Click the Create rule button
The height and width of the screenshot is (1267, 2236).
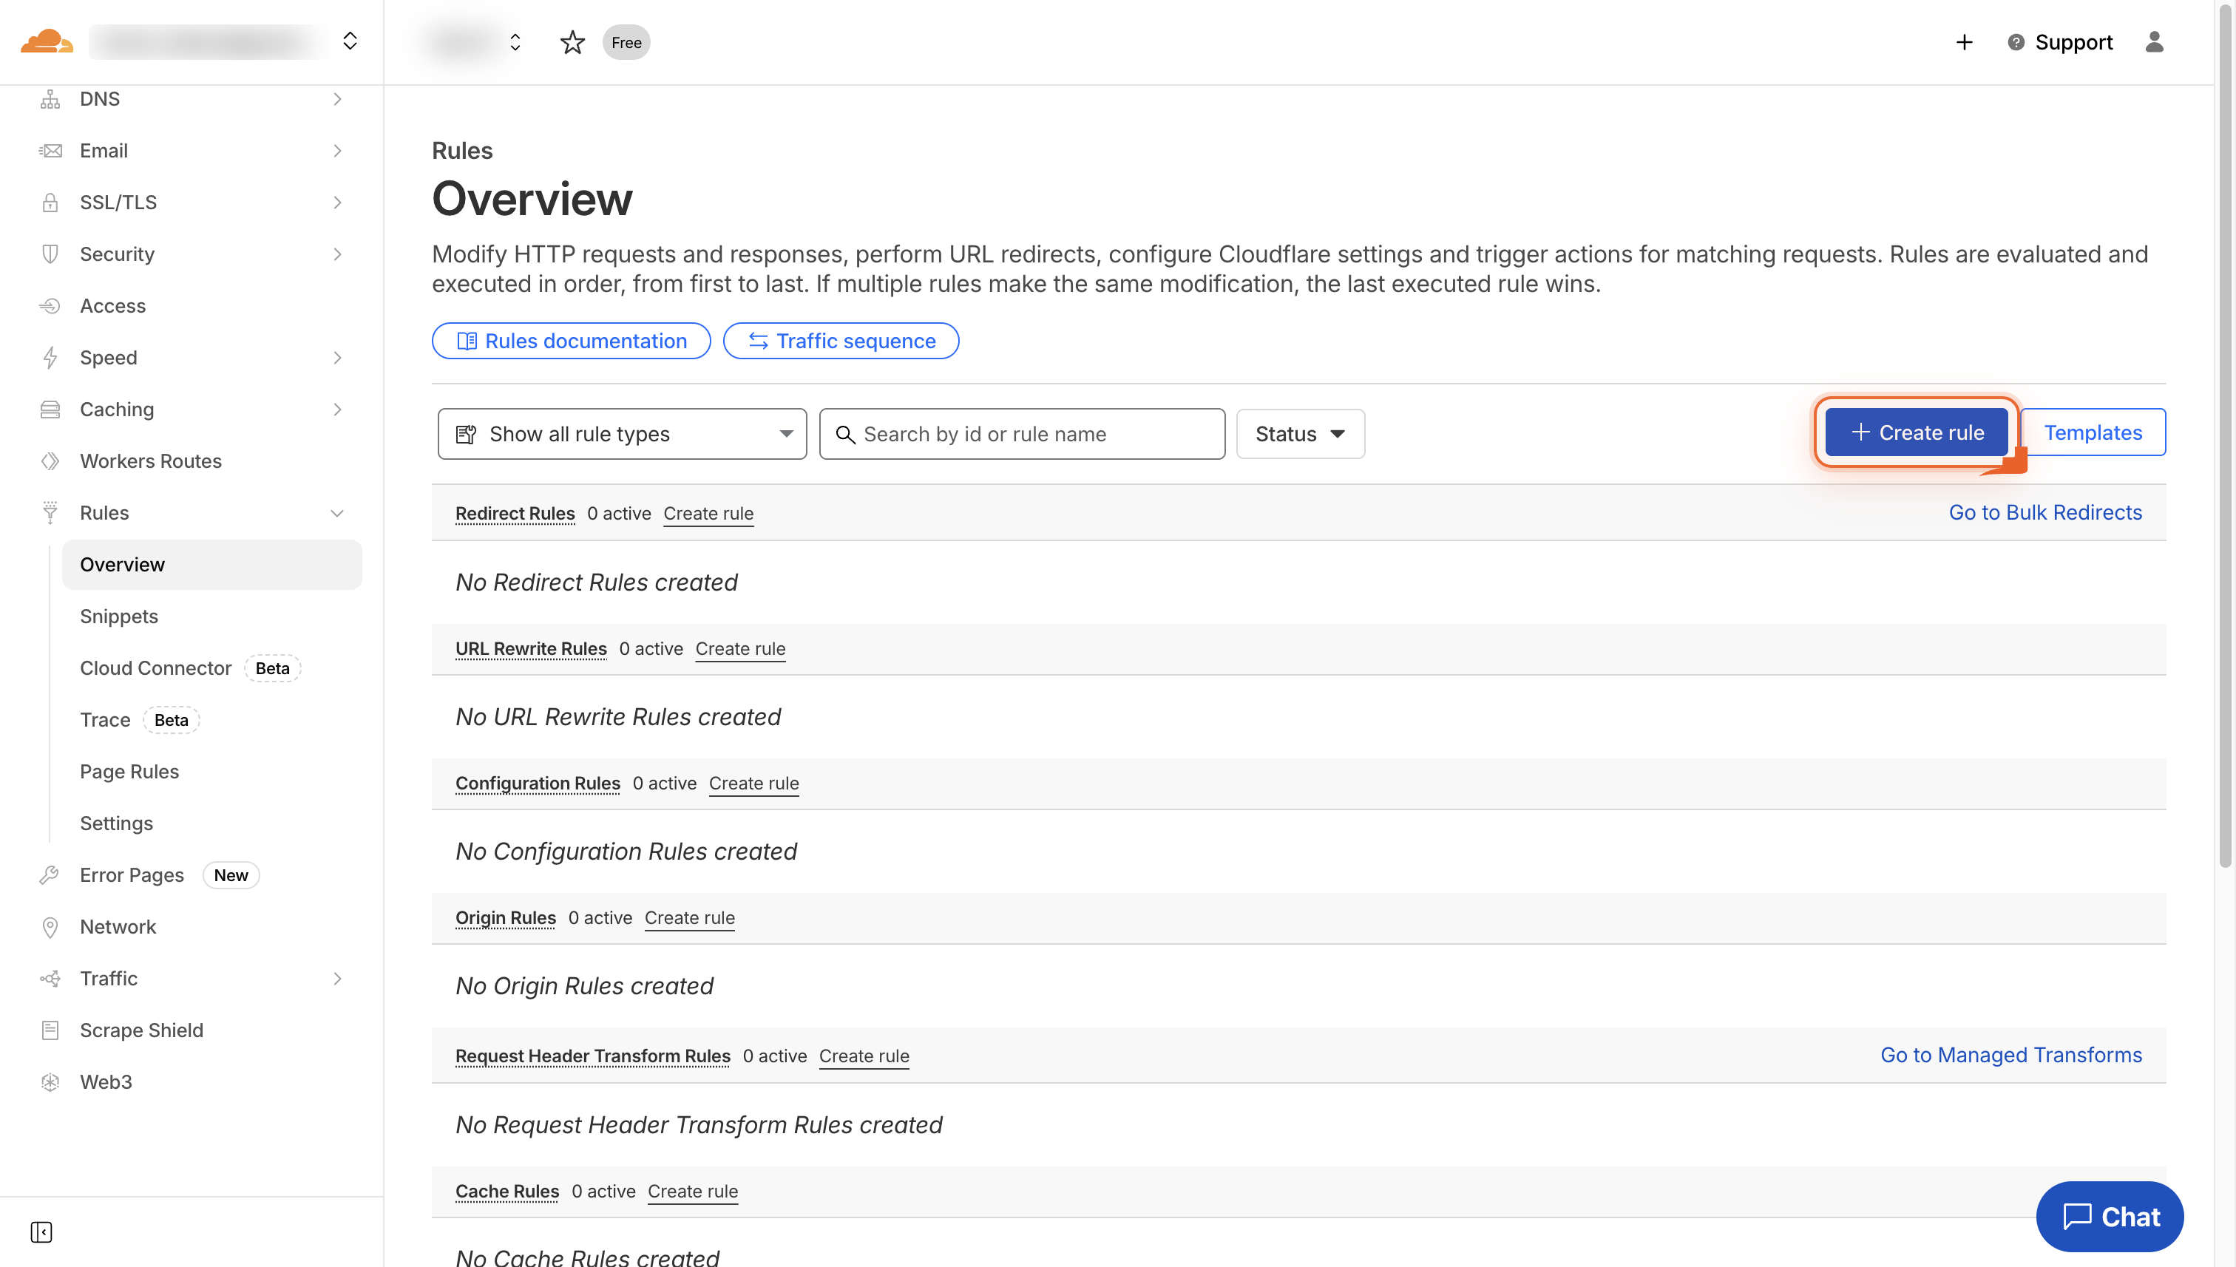click(1916, 432)
